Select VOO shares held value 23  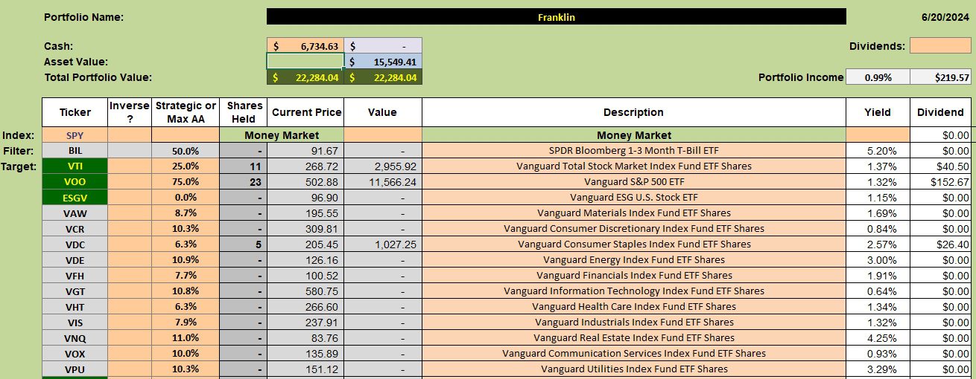244,182
